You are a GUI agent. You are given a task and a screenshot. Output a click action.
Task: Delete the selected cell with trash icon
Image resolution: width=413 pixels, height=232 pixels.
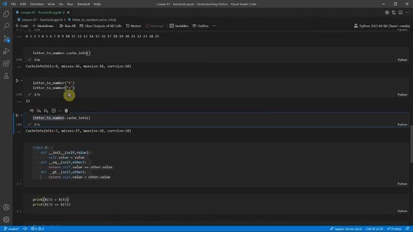coord(66,111)
